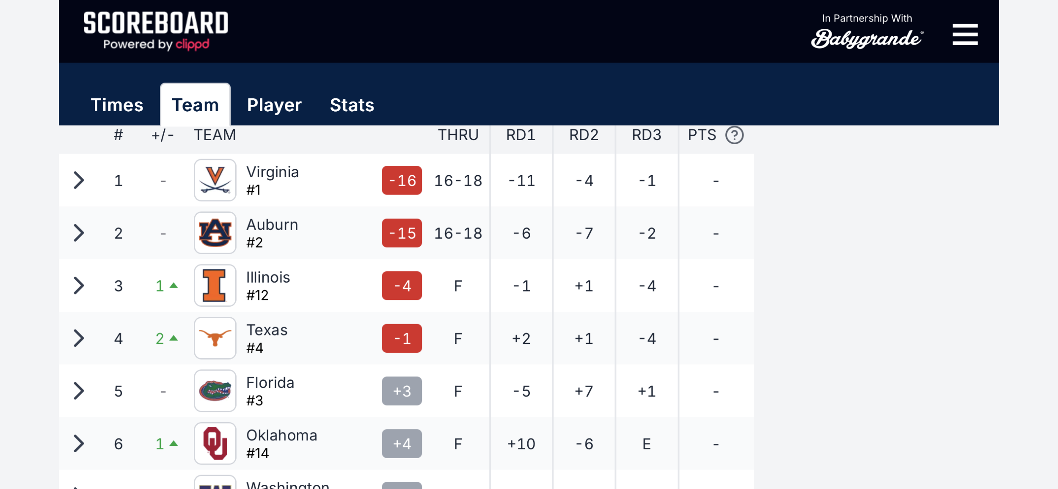The image size is (1058, 489).
Task: Switch to the Player tab
Action: pos(274,105)
